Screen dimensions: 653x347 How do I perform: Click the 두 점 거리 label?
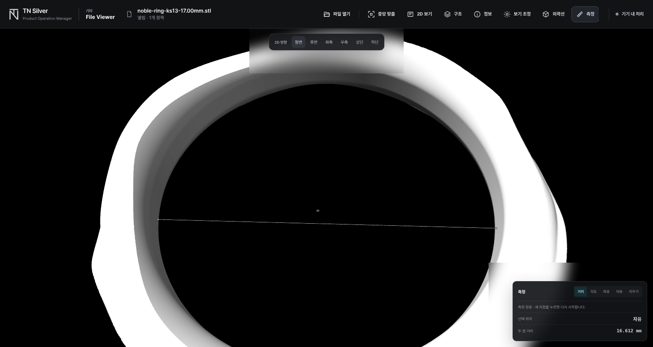pyautogui.click(x=525, y=331)
